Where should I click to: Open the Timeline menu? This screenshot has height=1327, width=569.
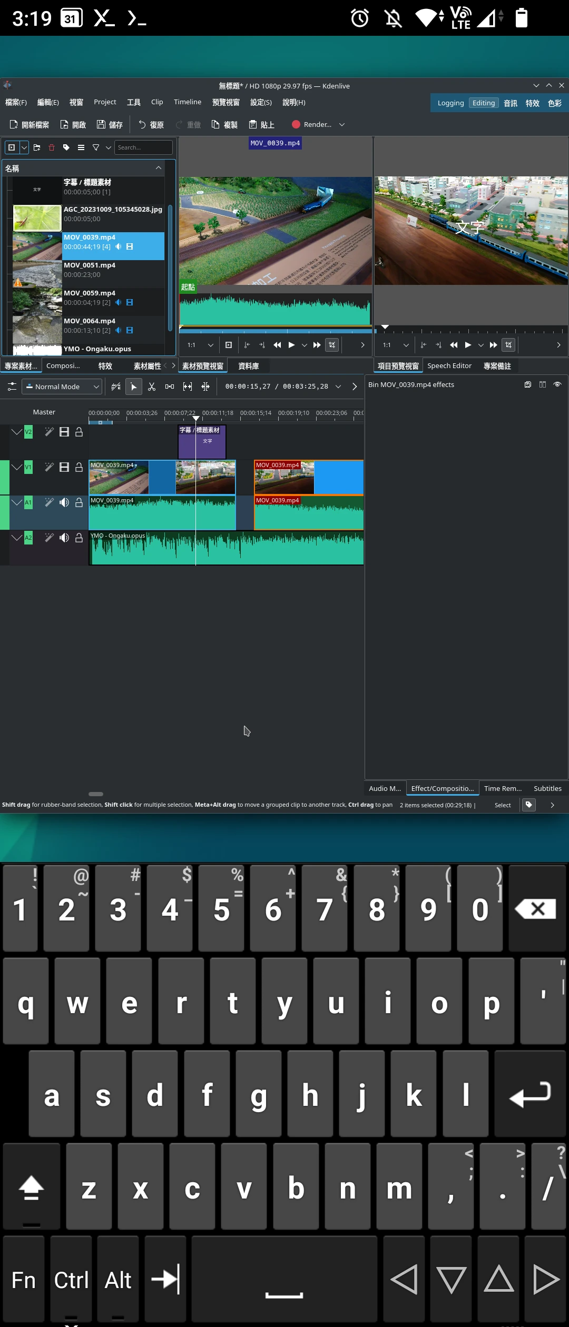(x=188, y=102)
